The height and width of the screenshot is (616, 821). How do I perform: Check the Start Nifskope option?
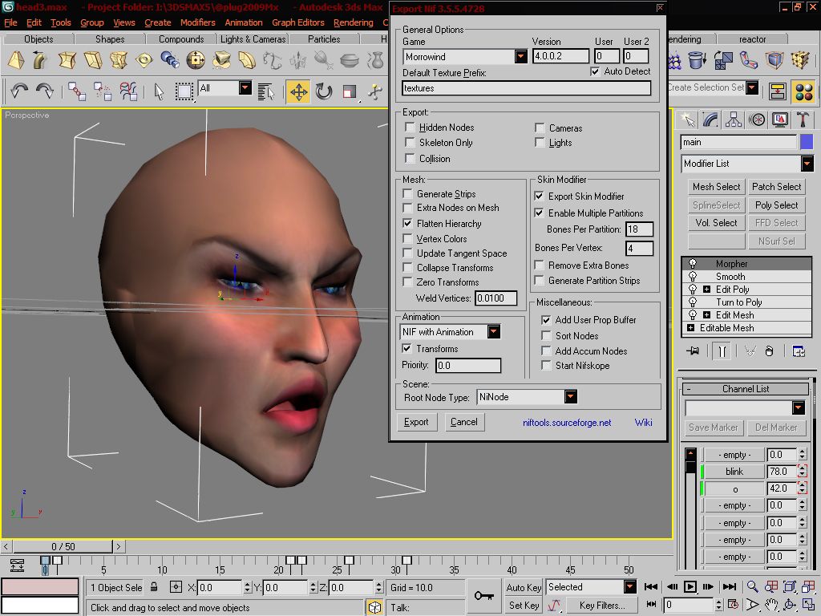tap(546, 365)
